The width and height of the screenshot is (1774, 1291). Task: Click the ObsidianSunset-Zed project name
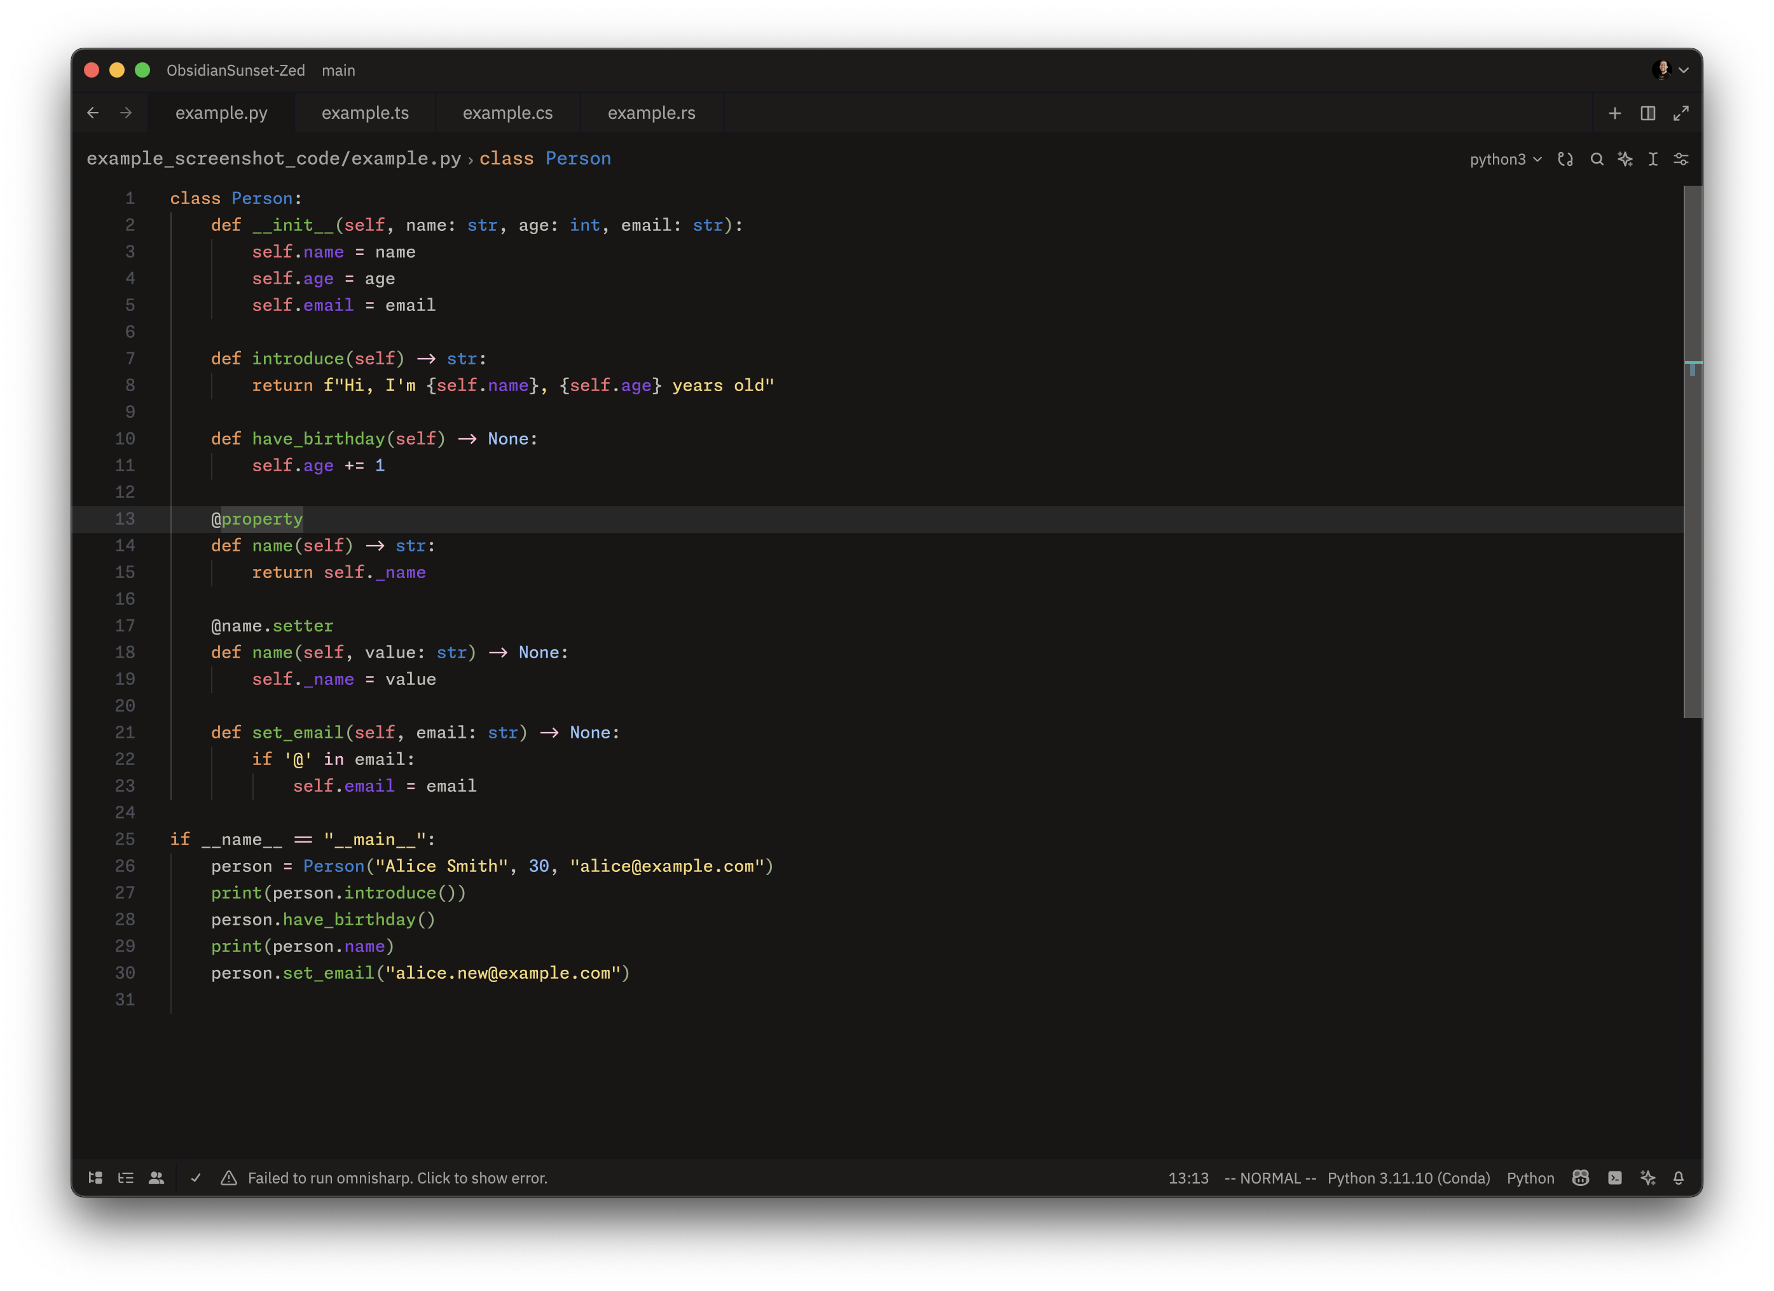point(235,71)
